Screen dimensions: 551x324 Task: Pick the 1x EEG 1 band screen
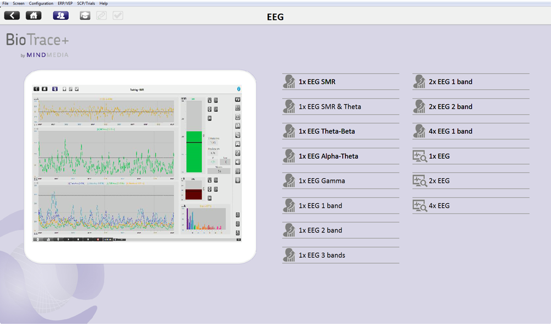click(x=341, y=206)
